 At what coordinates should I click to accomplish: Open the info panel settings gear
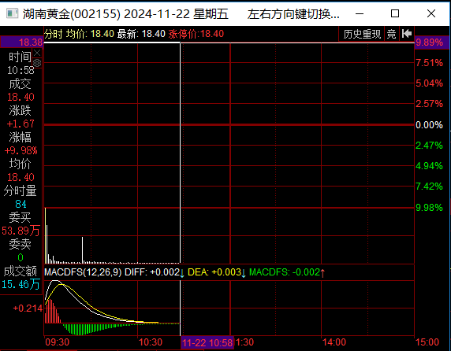coord(37,63)
